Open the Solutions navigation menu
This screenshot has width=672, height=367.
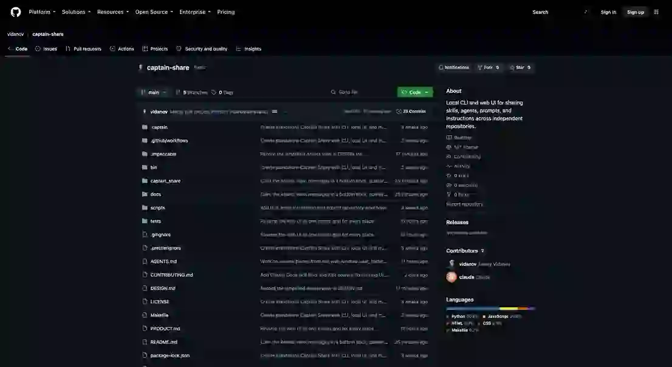click(x=77, y=12)
